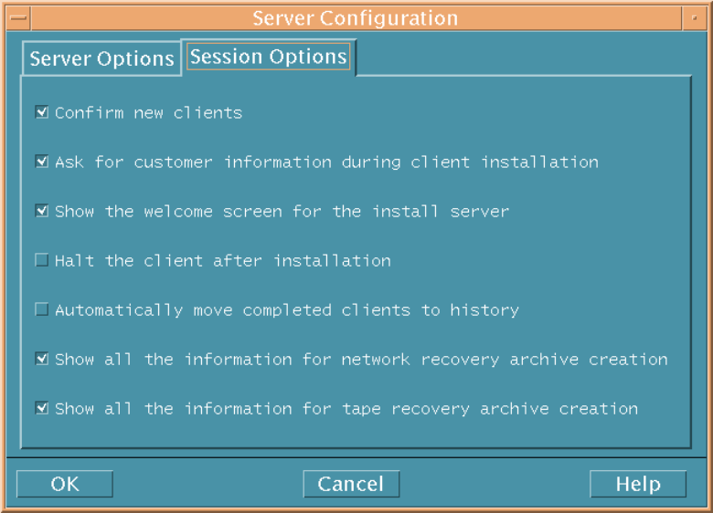Toggle the tape recovery archive information checkbox
This screenshot has width=713, height=513.
[42, 408]
